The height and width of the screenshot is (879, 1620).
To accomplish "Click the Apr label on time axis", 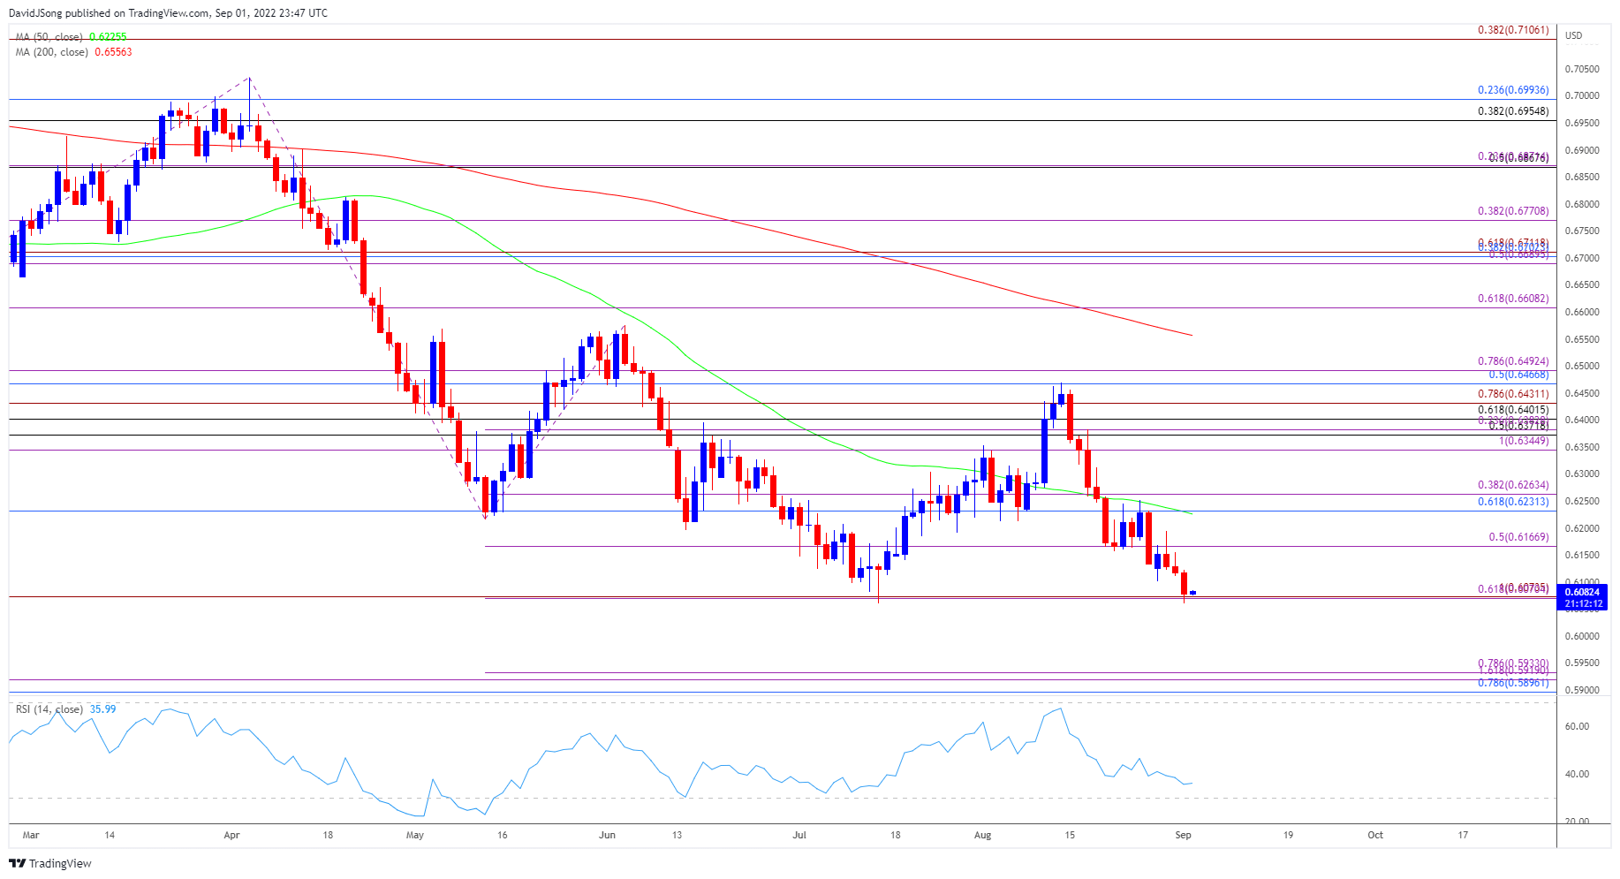I will pos(231,835).
